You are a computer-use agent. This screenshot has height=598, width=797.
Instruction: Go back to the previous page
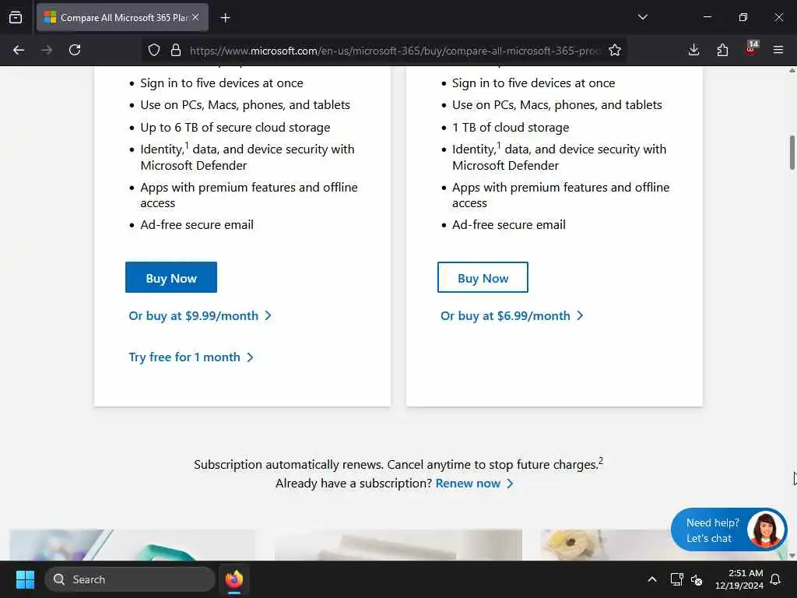tap(19, 50)
